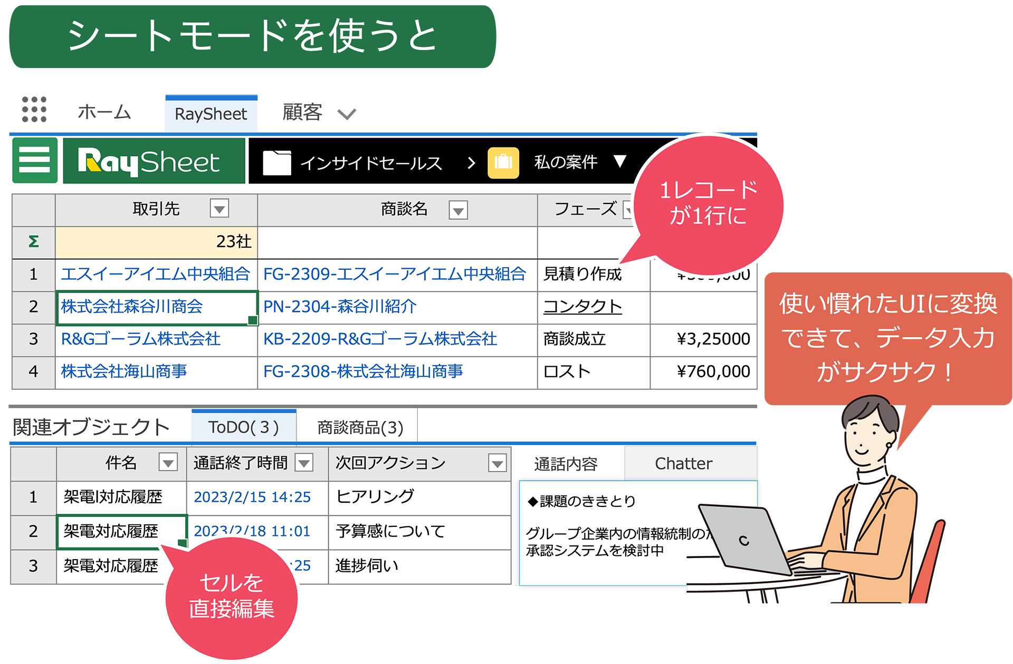1013x664 pixels.
Task: Expand the 顧客 tab chevron
Action: [x=347, y=114]
